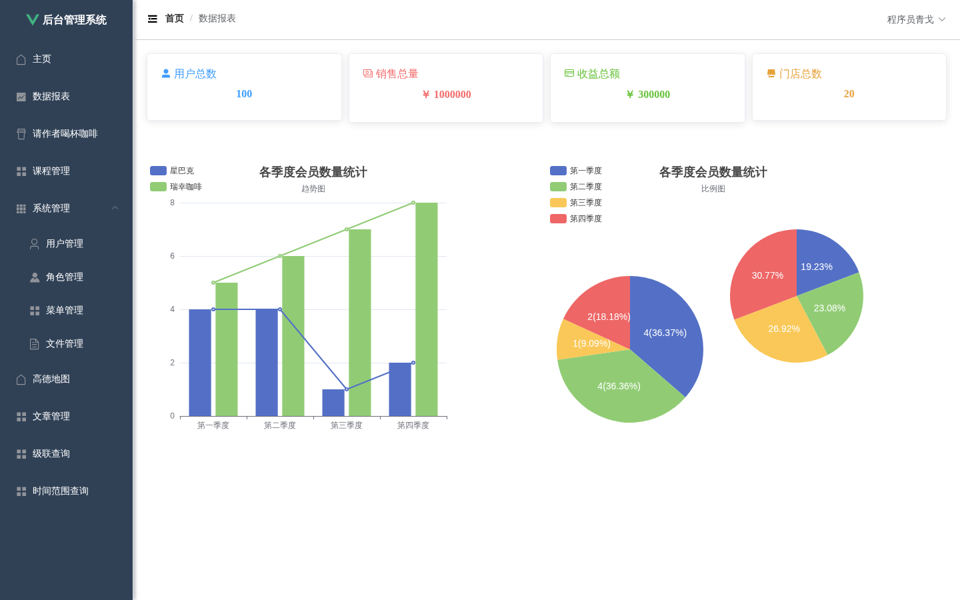Click the green V logo icon
This screenshot has height=600, width=960.
[32, 20]
